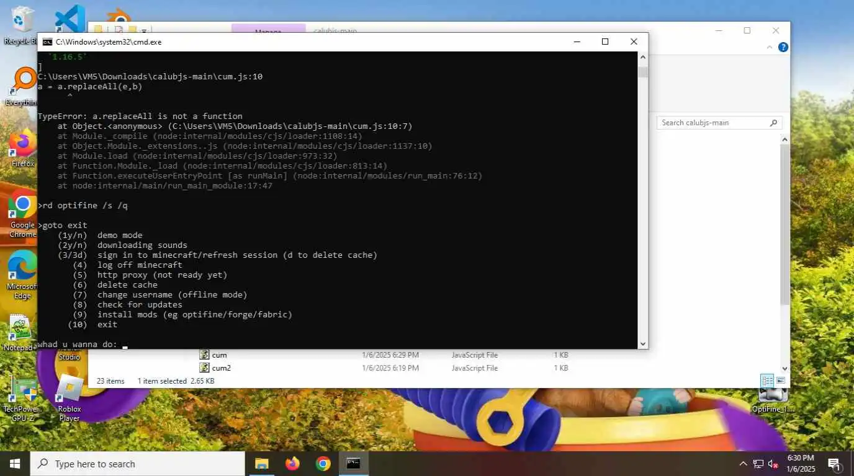Click the '(7) change username' line in cmd

click(x=160, y=294)
